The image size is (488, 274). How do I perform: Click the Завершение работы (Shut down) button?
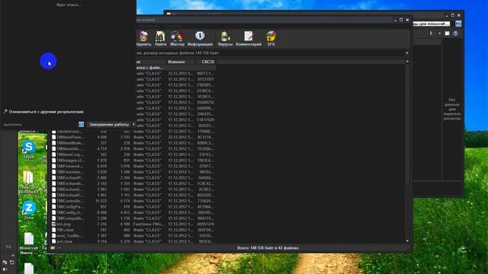click(108, 125)
